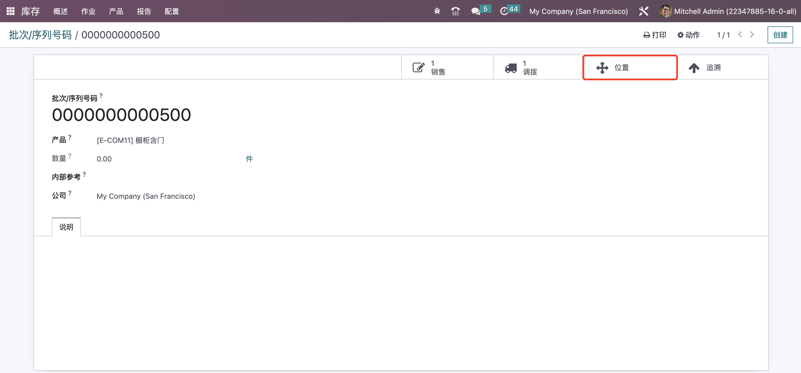Click the 内部参考 empty field
Image resolution: width=801 pixels, height=373 pixels.
pyautogui.click(x=174, y=177)
